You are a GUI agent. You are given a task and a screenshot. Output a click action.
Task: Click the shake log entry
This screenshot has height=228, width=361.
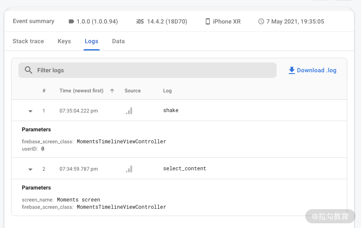coord(171,110)
